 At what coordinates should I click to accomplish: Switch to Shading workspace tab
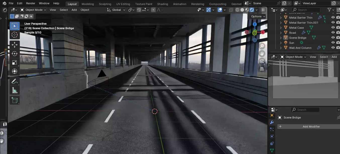pyautogui.click(x=163, y=4)
